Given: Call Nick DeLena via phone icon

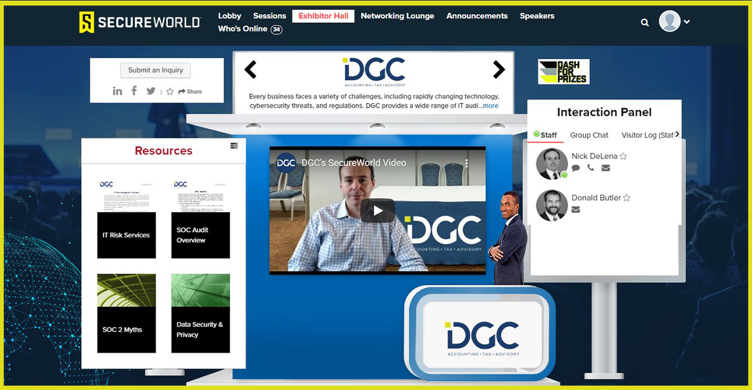Looking at the screenshot, I should tap(591, 168).
